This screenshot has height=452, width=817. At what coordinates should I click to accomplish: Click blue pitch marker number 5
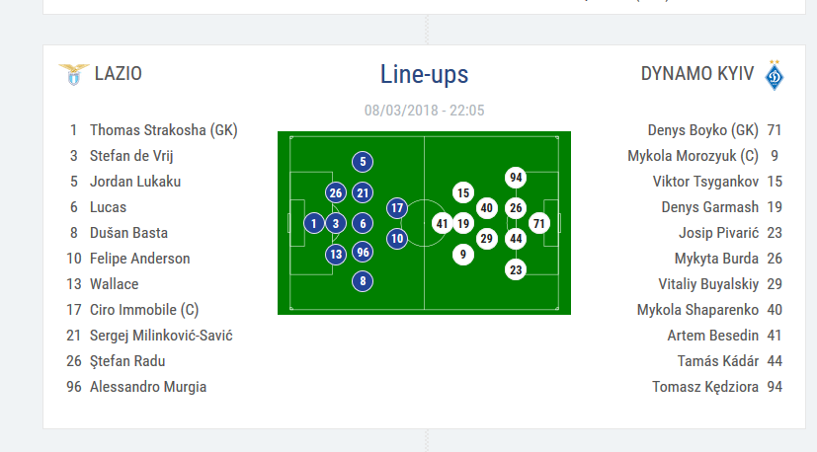coord(363,162)
